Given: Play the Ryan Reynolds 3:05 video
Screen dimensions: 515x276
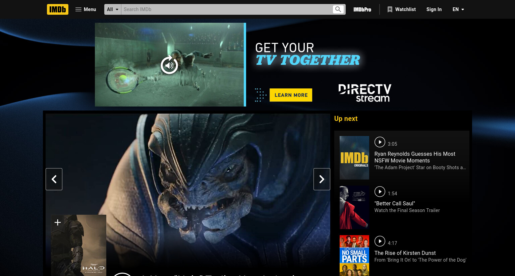Looking at the screenshot, I should 380,142.
